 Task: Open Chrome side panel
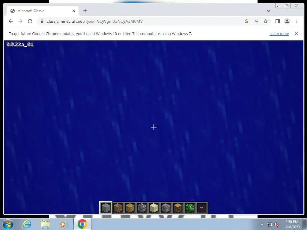277,21
